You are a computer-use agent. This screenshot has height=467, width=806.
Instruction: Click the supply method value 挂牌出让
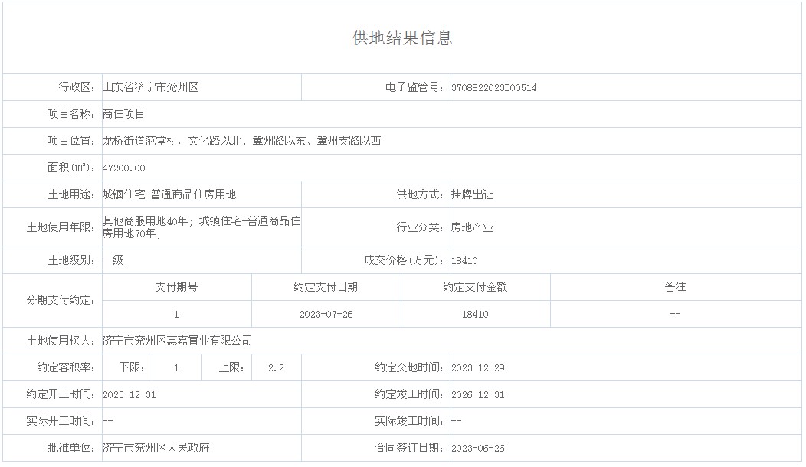(472, 194)
